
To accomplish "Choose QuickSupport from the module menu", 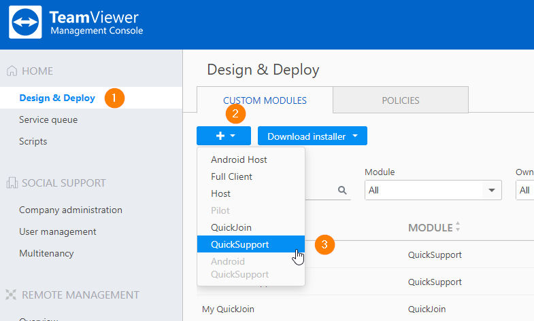I will [240, 244].
